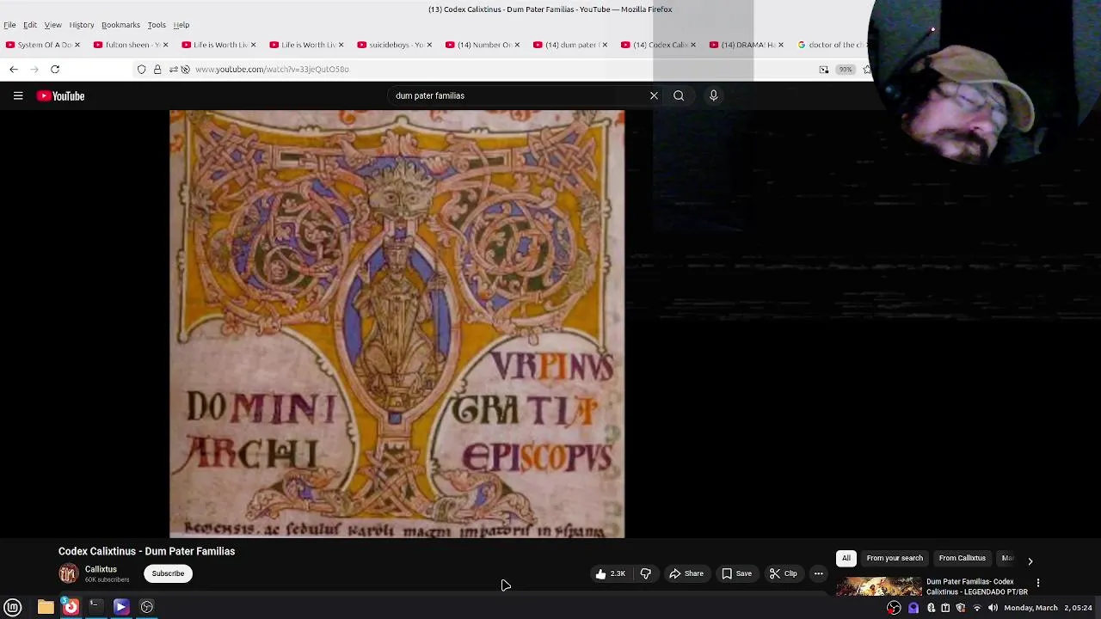The image size is (1101, 619).
Task: Save video to a playlist
Action: [x=736, y=573]
